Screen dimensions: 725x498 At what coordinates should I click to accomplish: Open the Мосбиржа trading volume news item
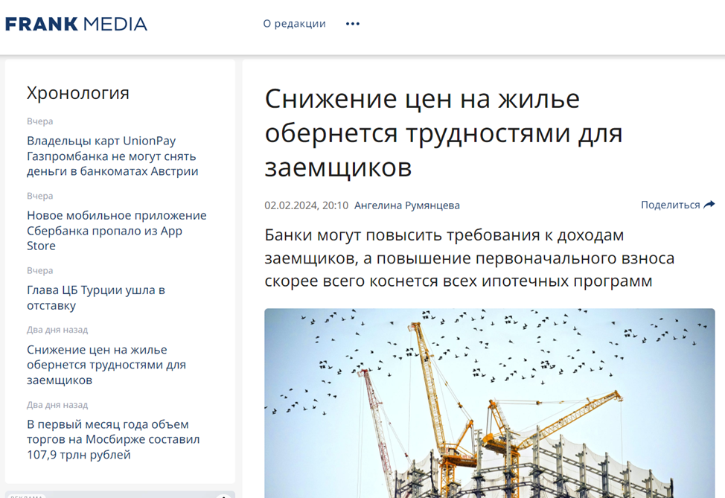113,439
